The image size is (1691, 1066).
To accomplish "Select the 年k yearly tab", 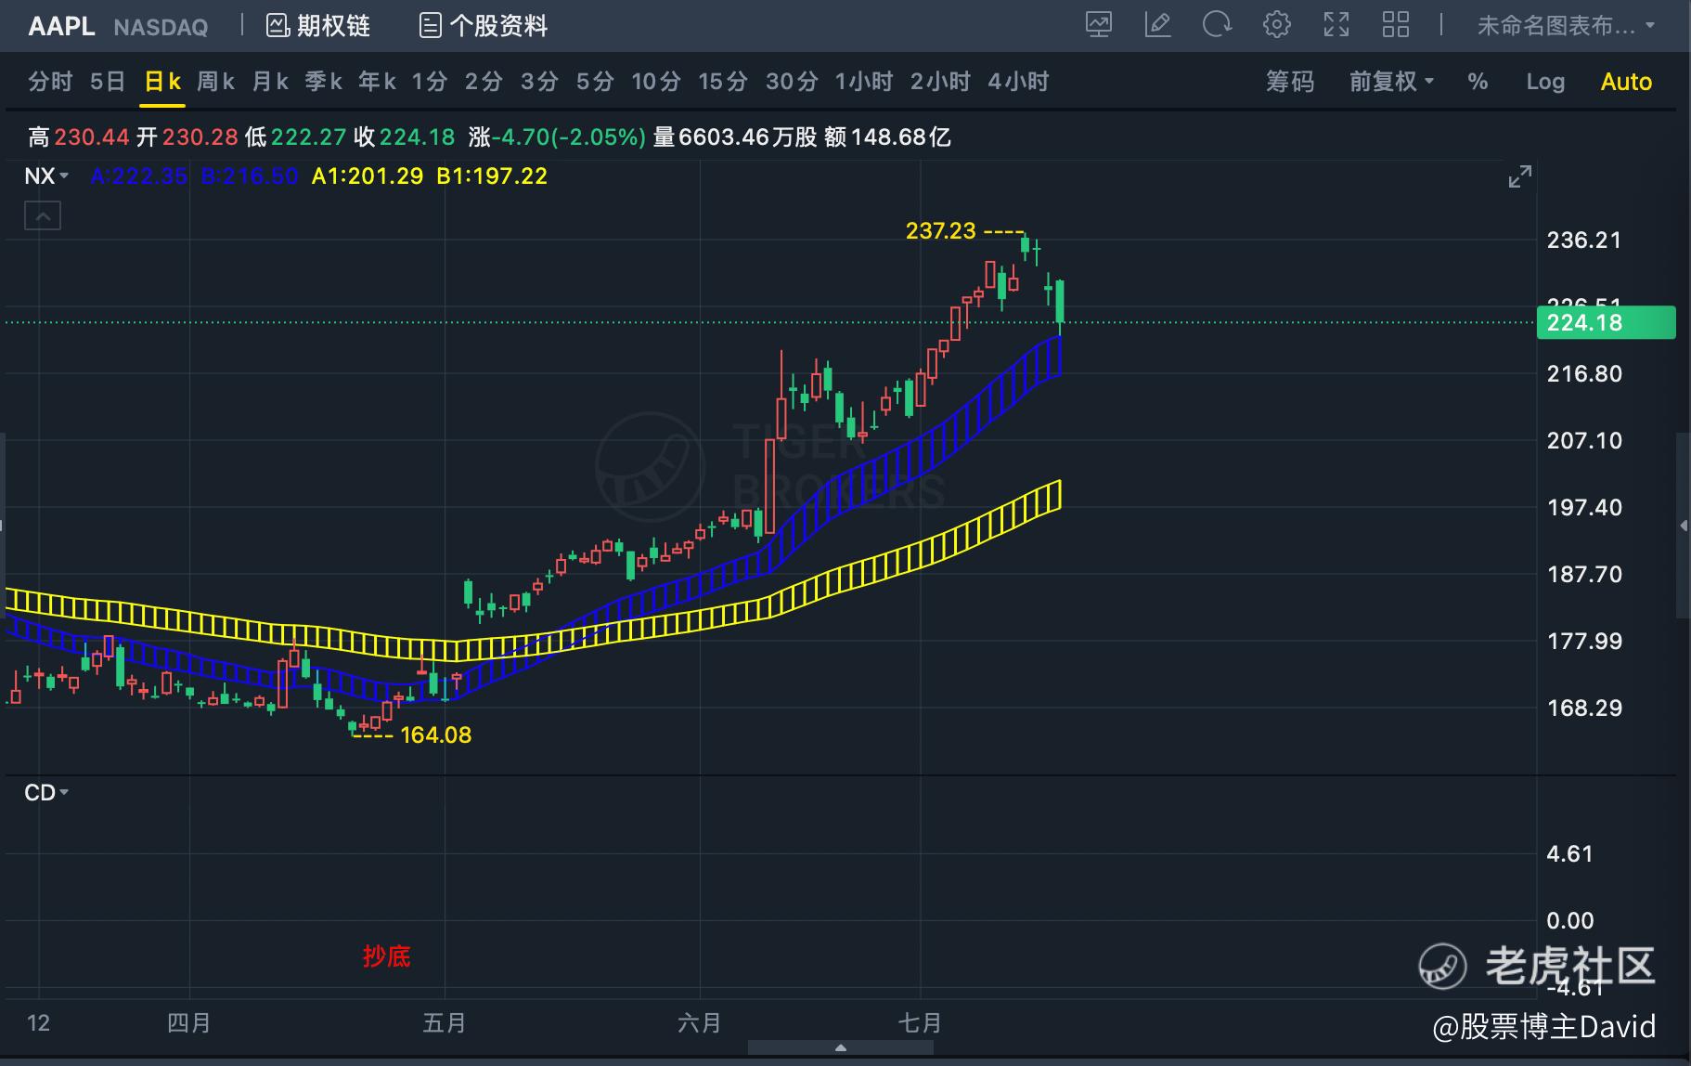I will (378, 82).
